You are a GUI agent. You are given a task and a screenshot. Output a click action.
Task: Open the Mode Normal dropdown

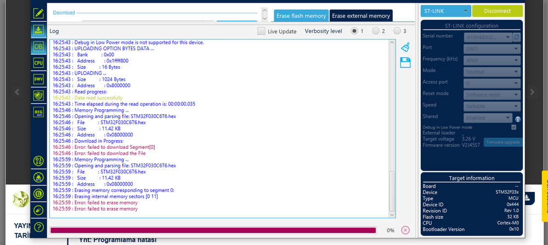[x=492, y=72]
